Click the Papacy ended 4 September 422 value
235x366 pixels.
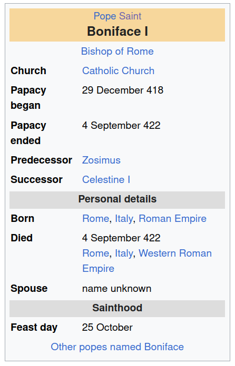(x=121, y=126)
